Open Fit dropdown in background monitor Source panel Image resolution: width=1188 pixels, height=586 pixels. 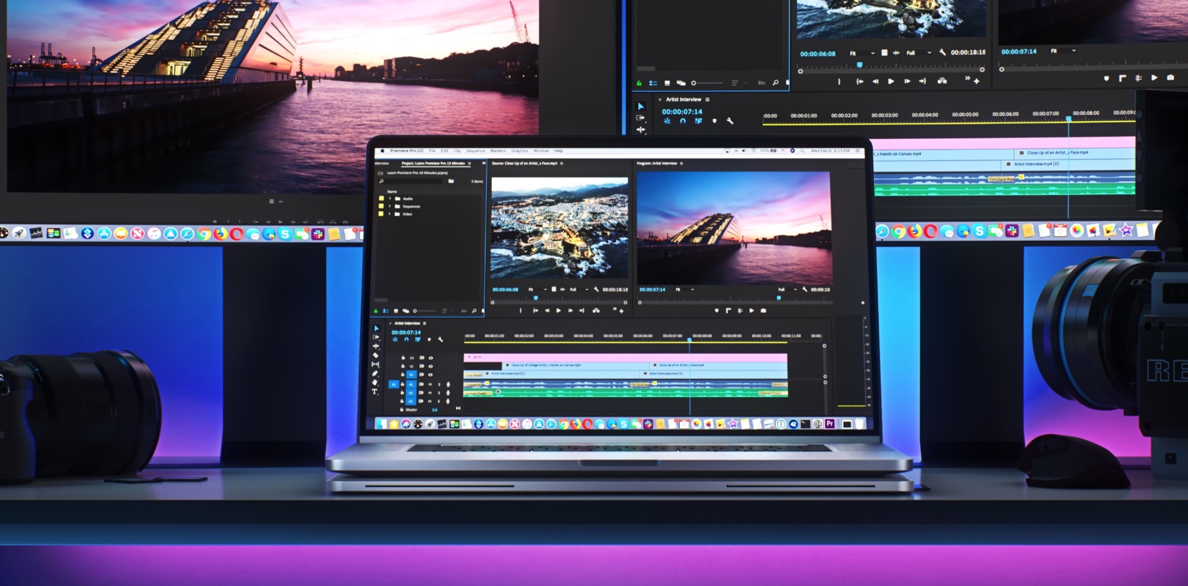[x=862, y=53]
